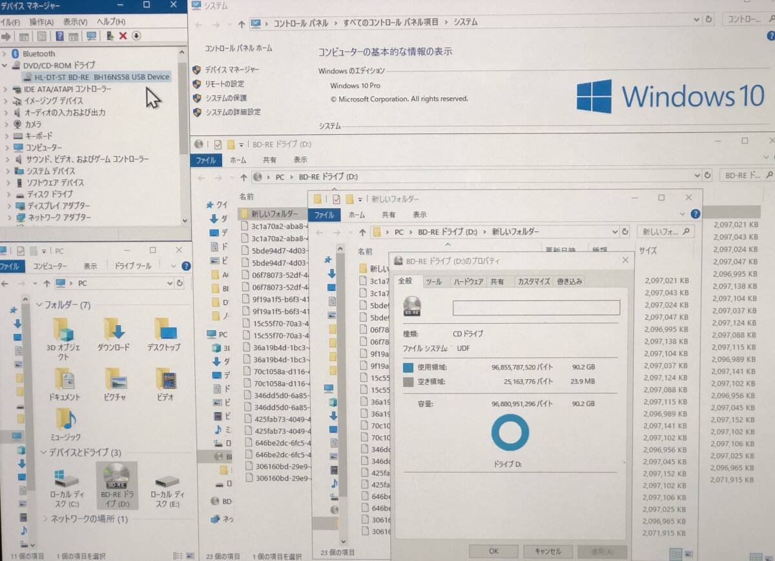Click help icon in 新しいフォルダー window ribbon

pos(695,214)
